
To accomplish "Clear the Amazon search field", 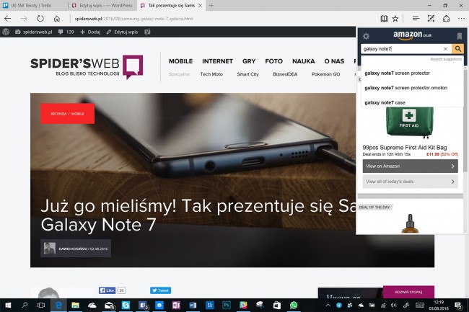I will pos(445,49).
